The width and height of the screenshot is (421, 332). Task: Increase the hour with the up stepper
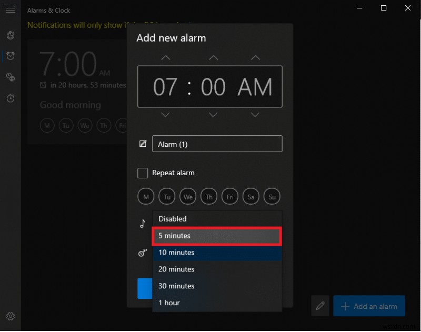[x=165, y=57]
